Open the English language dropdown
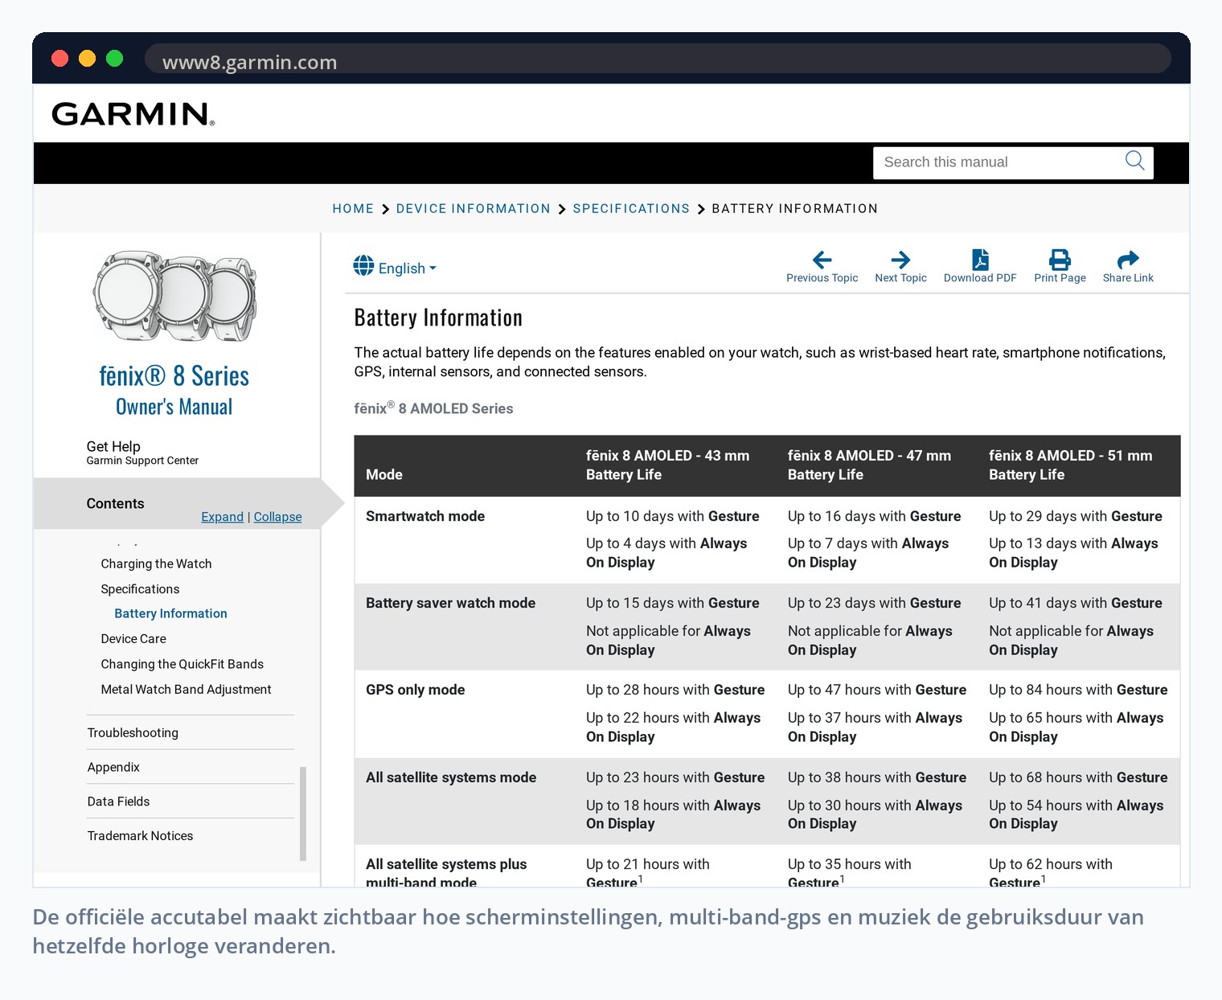 pyautogui.click(x=407, y=268)
